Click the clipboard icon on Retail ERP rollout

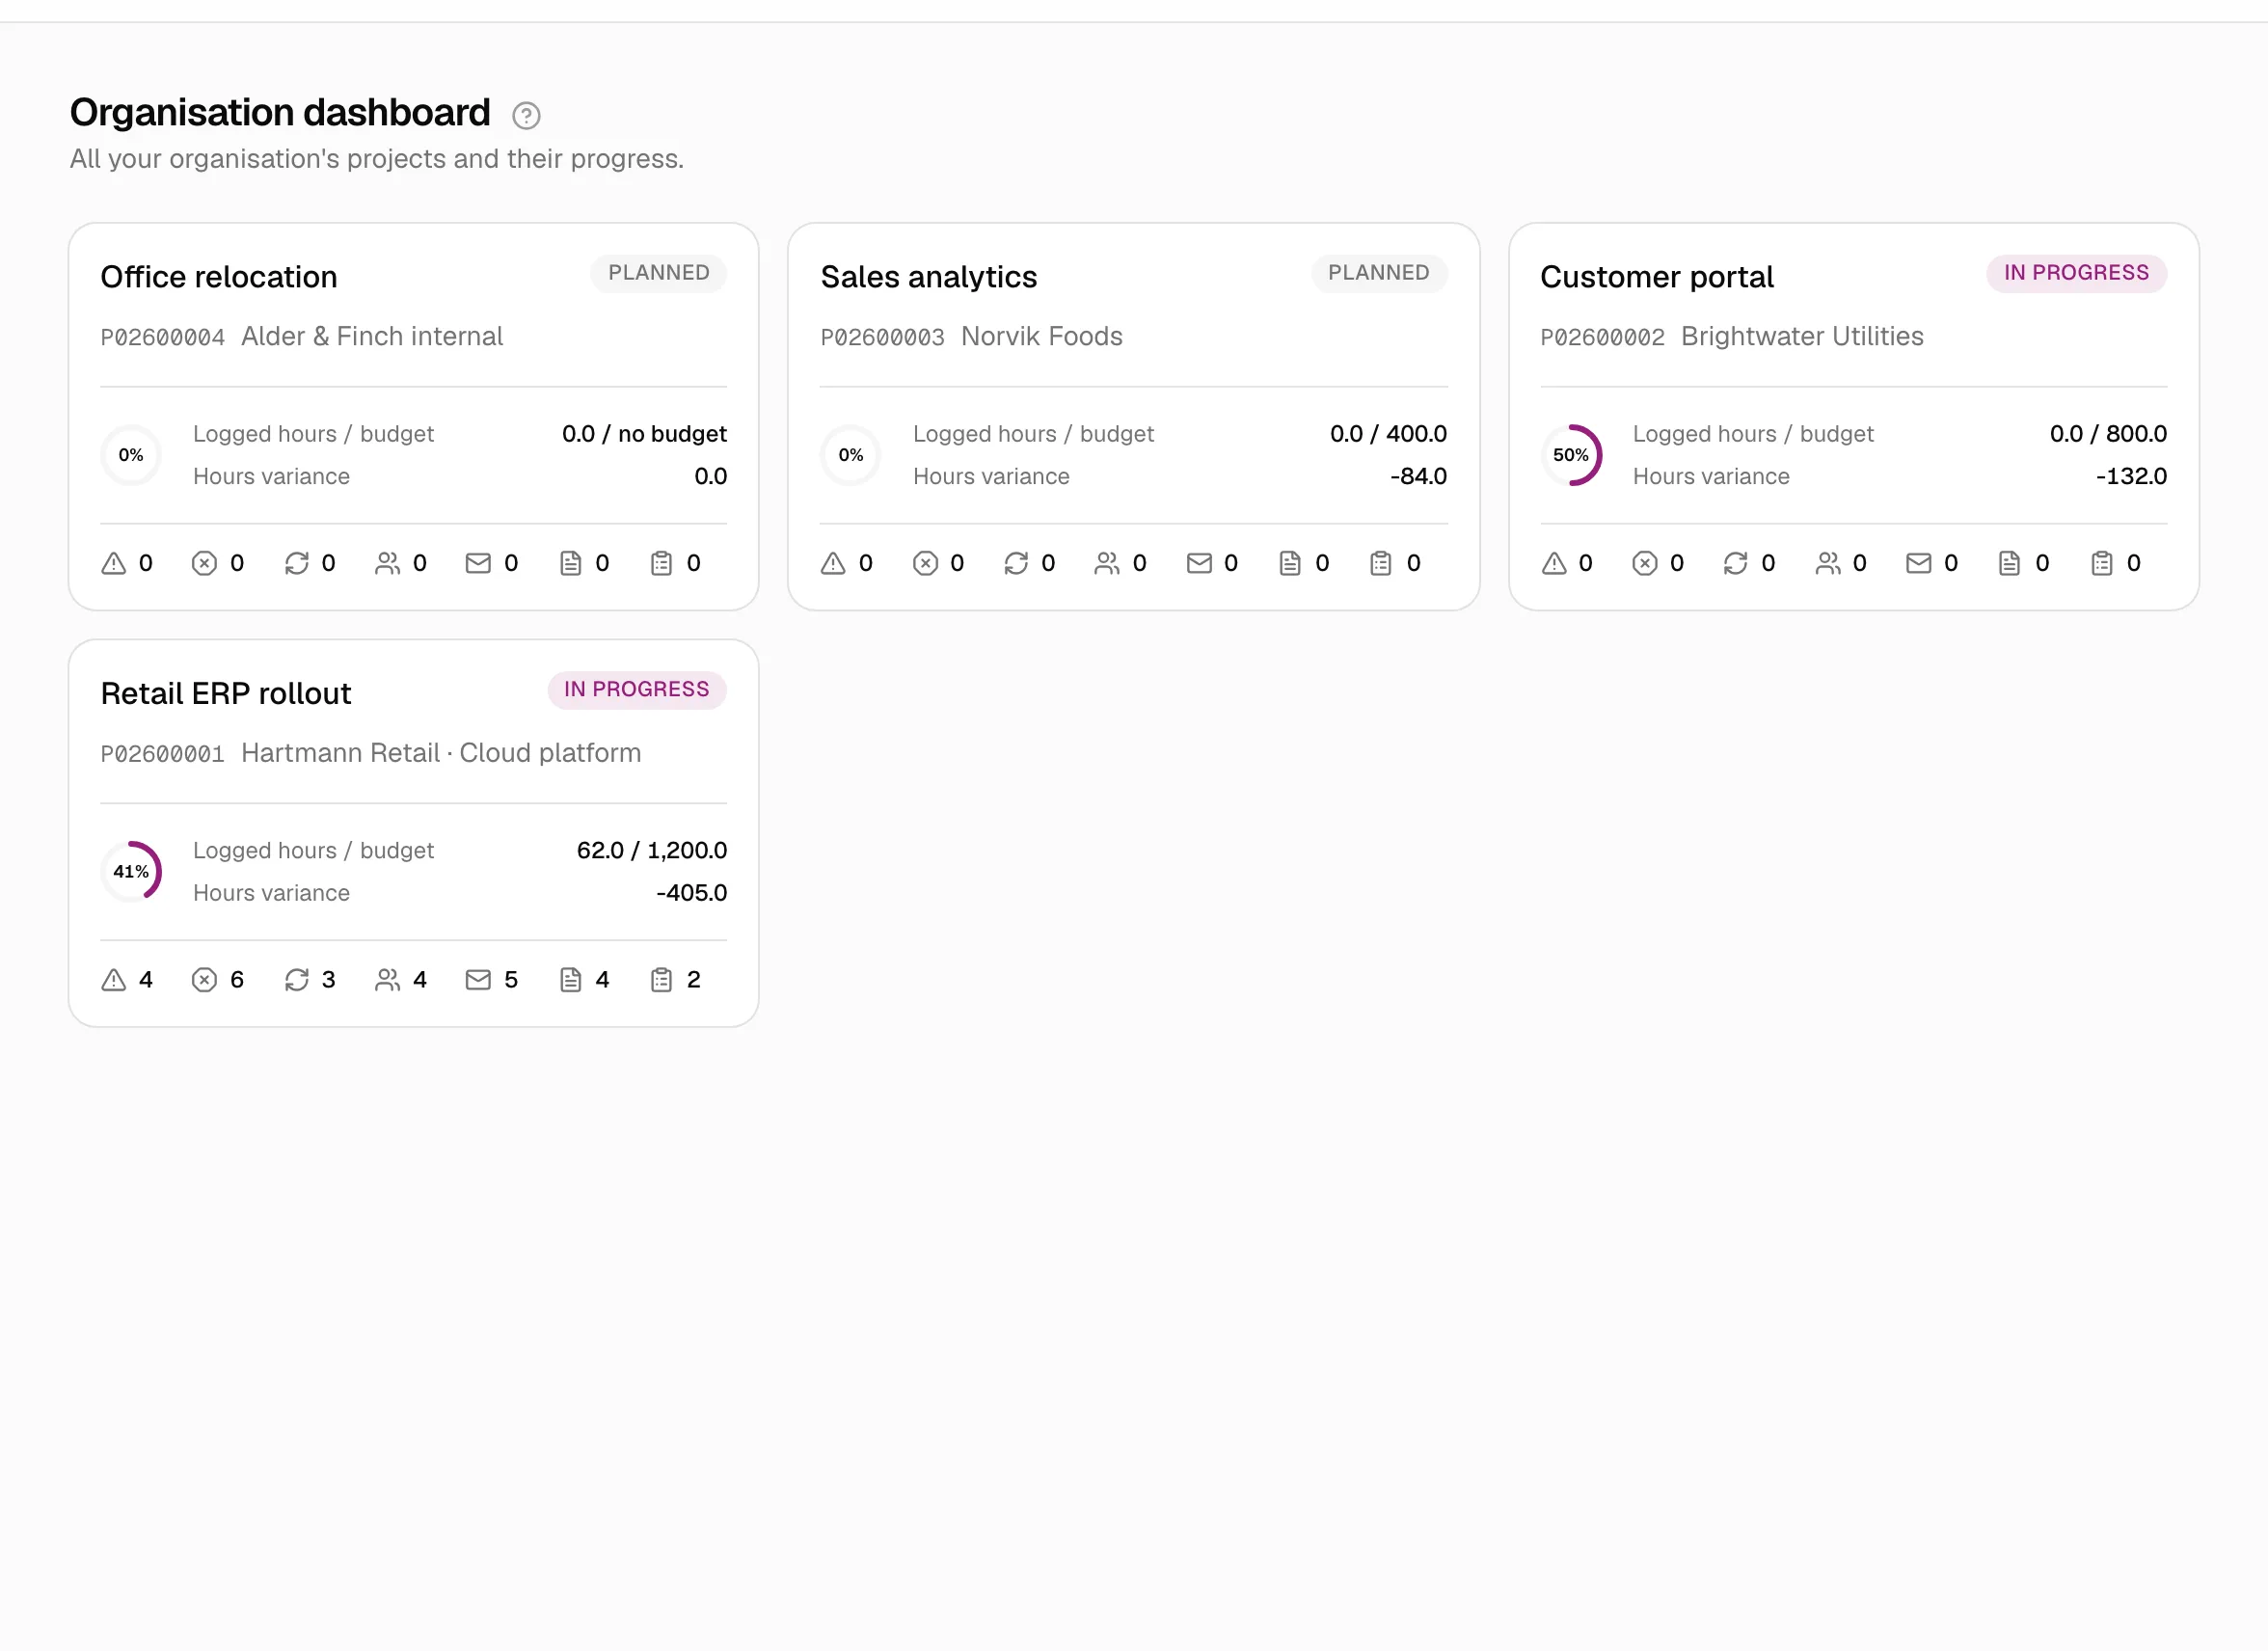[x=661, y=980]
